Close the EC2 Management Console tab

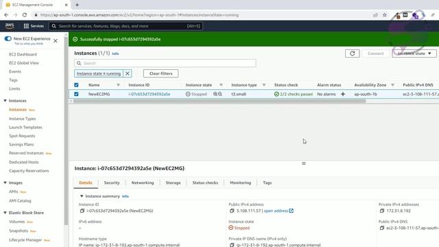point(66,5)
